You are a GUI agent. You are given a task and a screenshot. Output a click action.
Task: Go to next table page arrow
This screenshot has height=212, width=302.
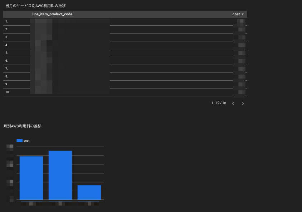243,104
